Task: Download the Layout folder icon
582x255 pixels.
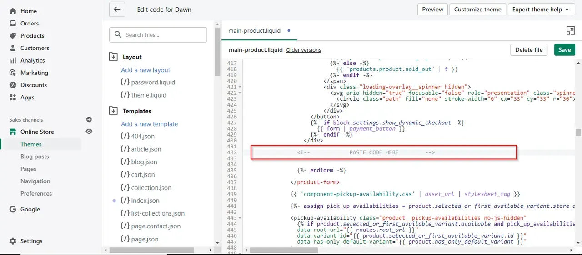Action: click(113, 57)
